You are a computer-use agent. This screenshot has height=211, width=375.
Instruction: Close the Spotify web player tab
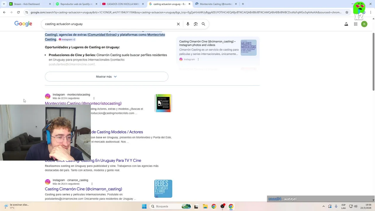click(x=96, y=4)
